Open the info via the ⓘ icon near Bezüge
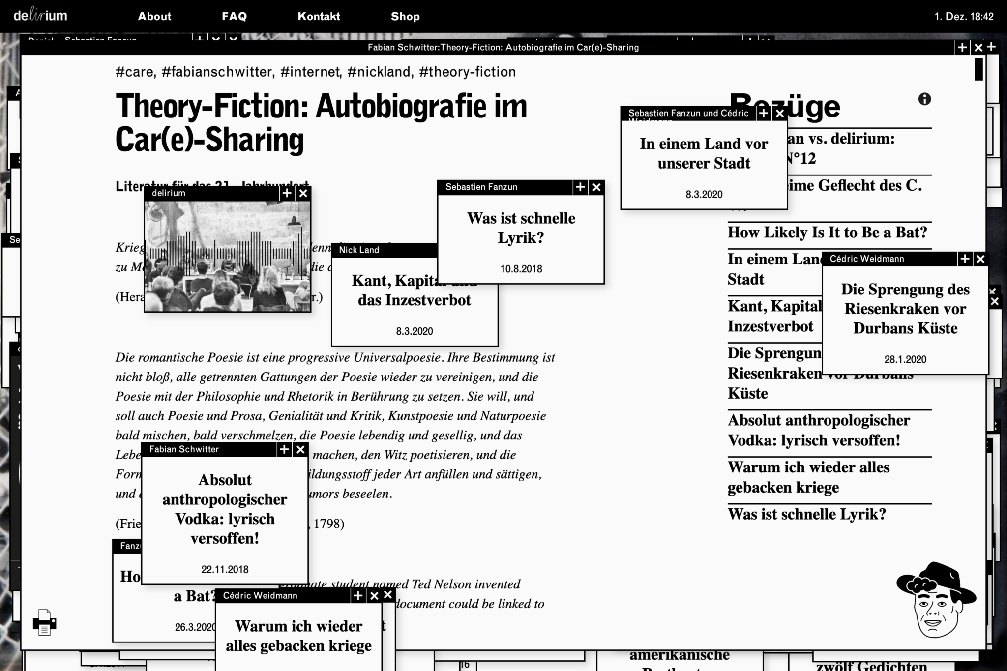 (x=925, y=99)
